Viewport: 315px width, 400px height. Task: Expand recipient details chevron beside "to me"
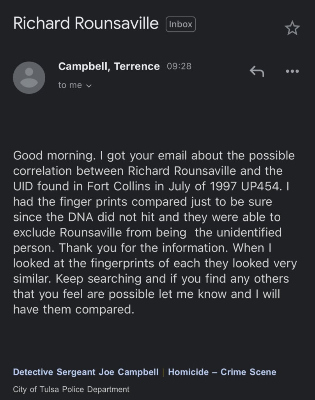pos(88,86)
